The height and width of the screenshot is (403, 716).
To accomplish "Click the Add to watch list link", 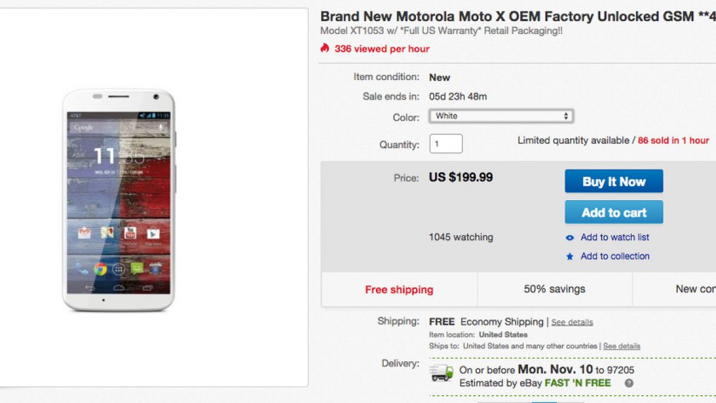I will click(x=615, y=238).
